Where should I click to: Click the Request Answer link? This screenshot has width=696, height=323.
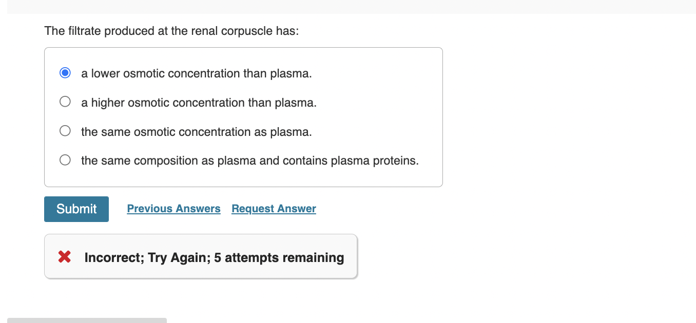274,209
